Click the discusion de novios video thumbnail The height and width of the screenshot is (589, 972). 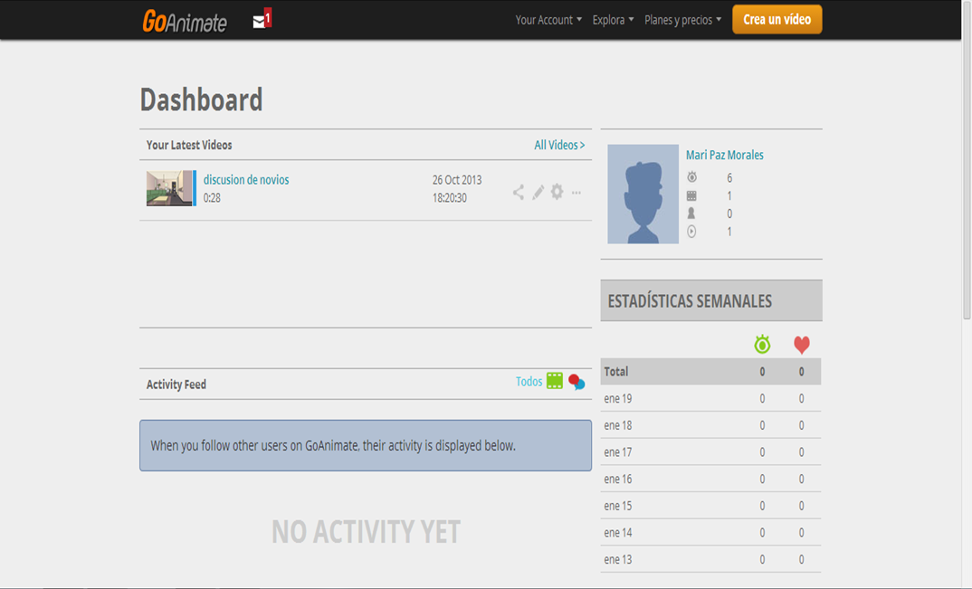(x=169, y=188)
